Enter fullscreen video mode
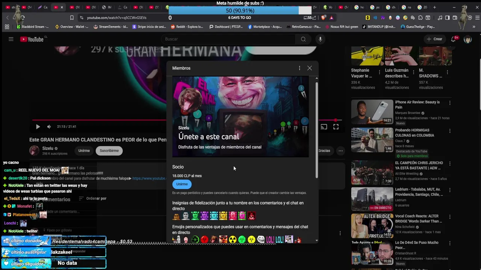This screenshot has height=270, width=481. coord(336,127)
